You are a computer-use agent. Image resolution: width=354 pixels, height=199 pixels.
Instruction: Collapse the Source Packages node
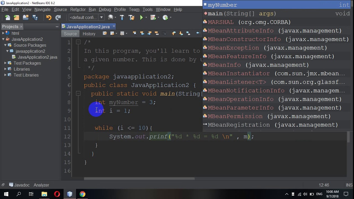(5, 45)
